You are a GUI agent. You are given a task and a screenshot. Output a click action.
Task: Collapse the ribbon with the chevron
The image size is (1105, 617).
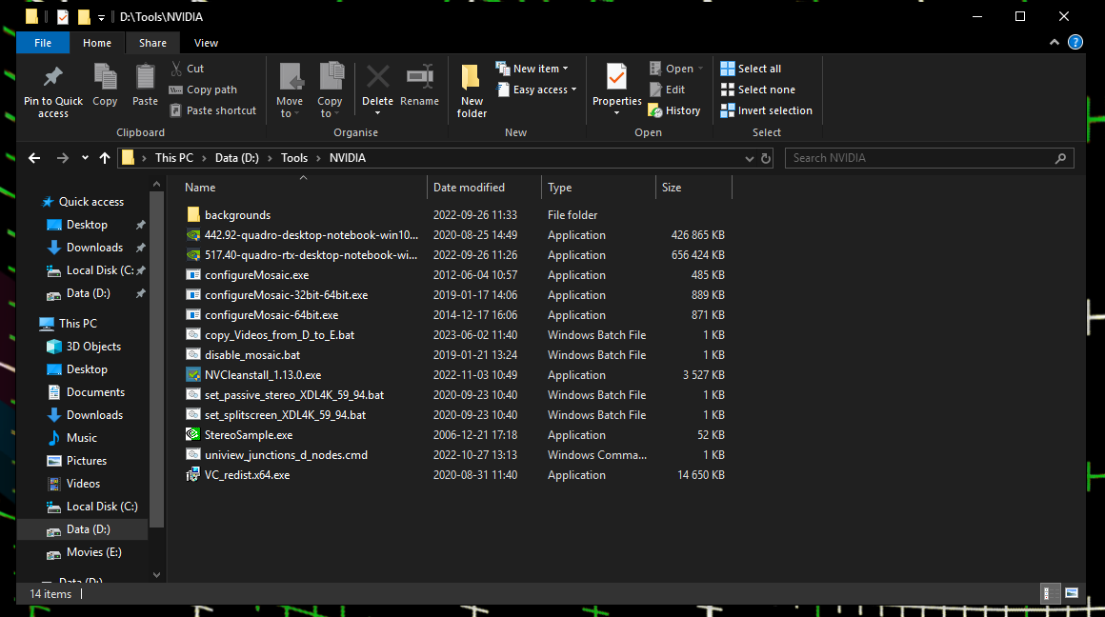[1055, 42]
